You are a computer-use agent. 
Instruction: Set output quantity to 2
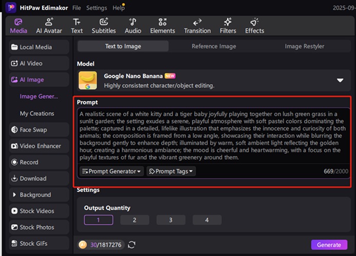(x=134, y=220)
